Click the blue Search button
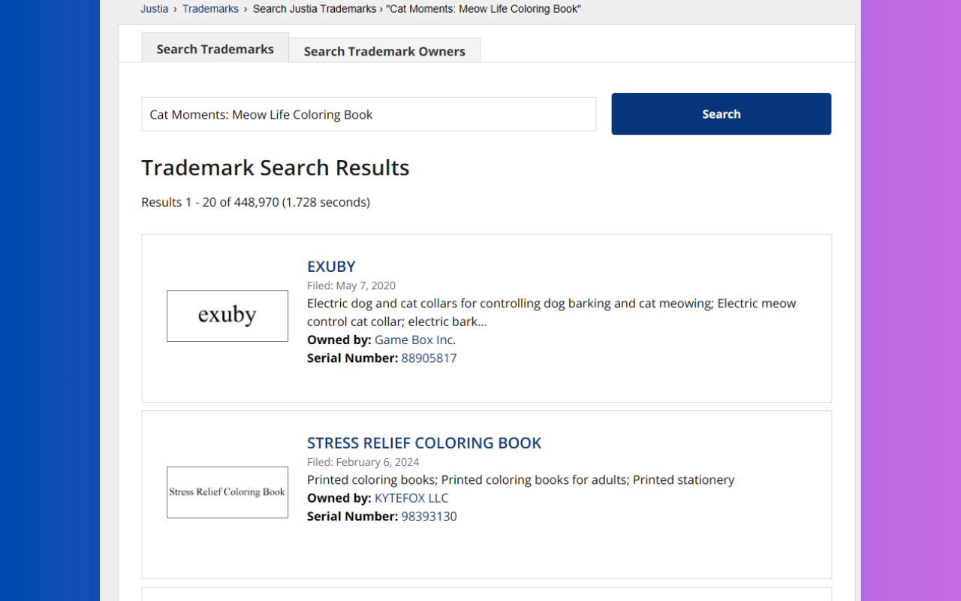Viewport: 961px width, 601px height. [721, 114]
